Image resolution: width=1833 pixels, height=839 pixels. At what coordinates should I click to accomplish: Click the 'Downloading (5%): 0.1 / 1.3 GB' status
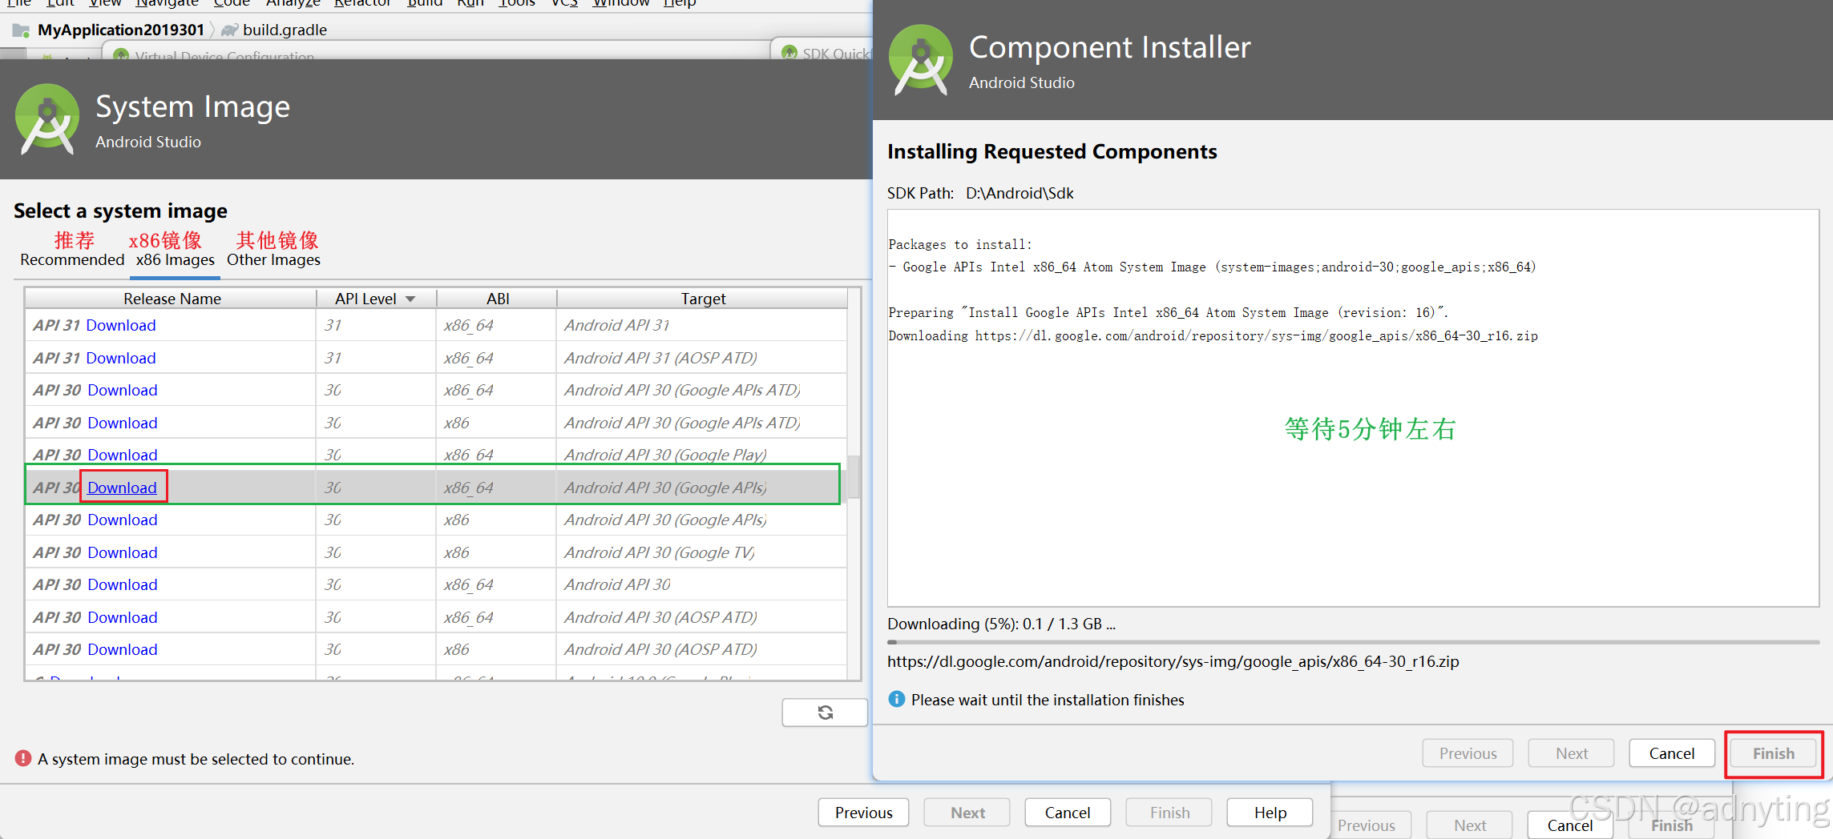click(x=1001, y=624)
